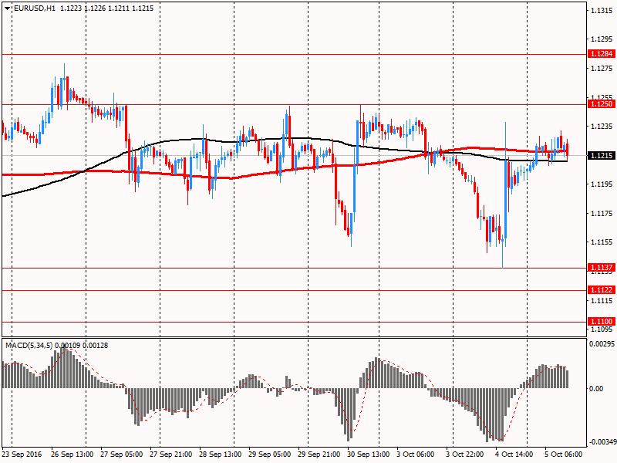
Task: Click the 28 Sep 13:00 time axis label
Action: click(x=221, y=455)
